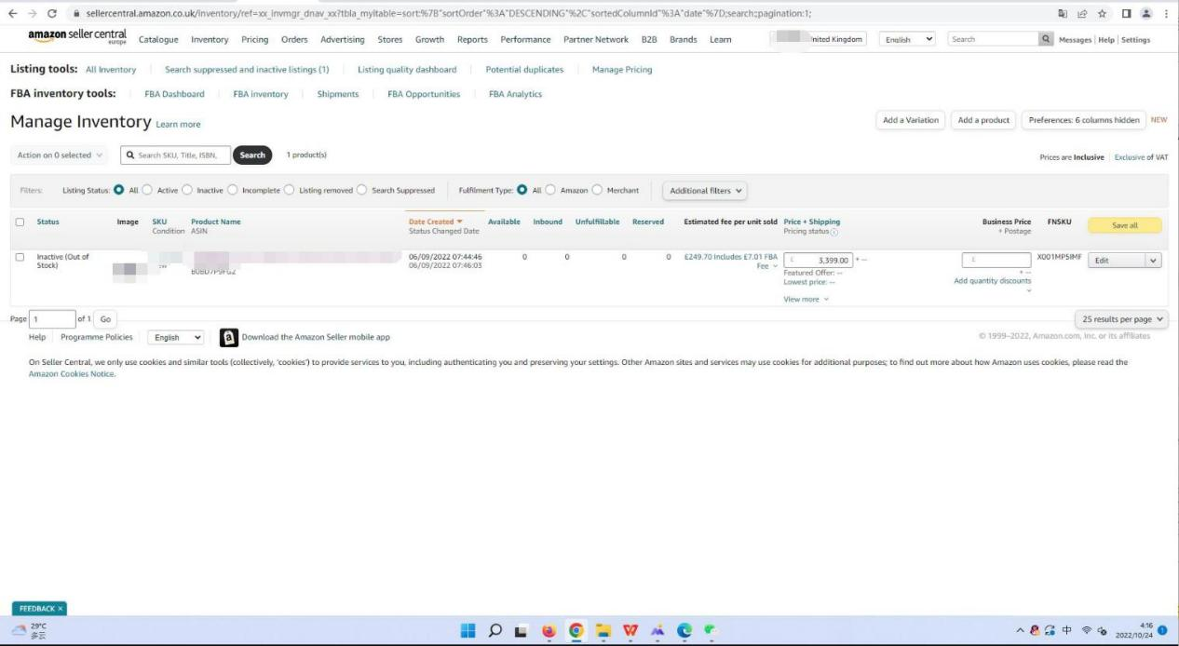Click the Wi-Fi icon in system tray
The width and height of the screenshot is (1179, 646).
(1087, 630)
